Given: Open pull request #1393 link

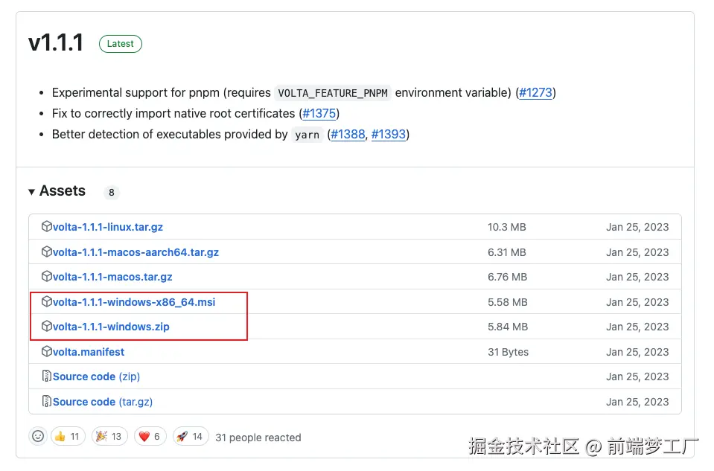Looking at the screenshot, I should pos(389,134).
